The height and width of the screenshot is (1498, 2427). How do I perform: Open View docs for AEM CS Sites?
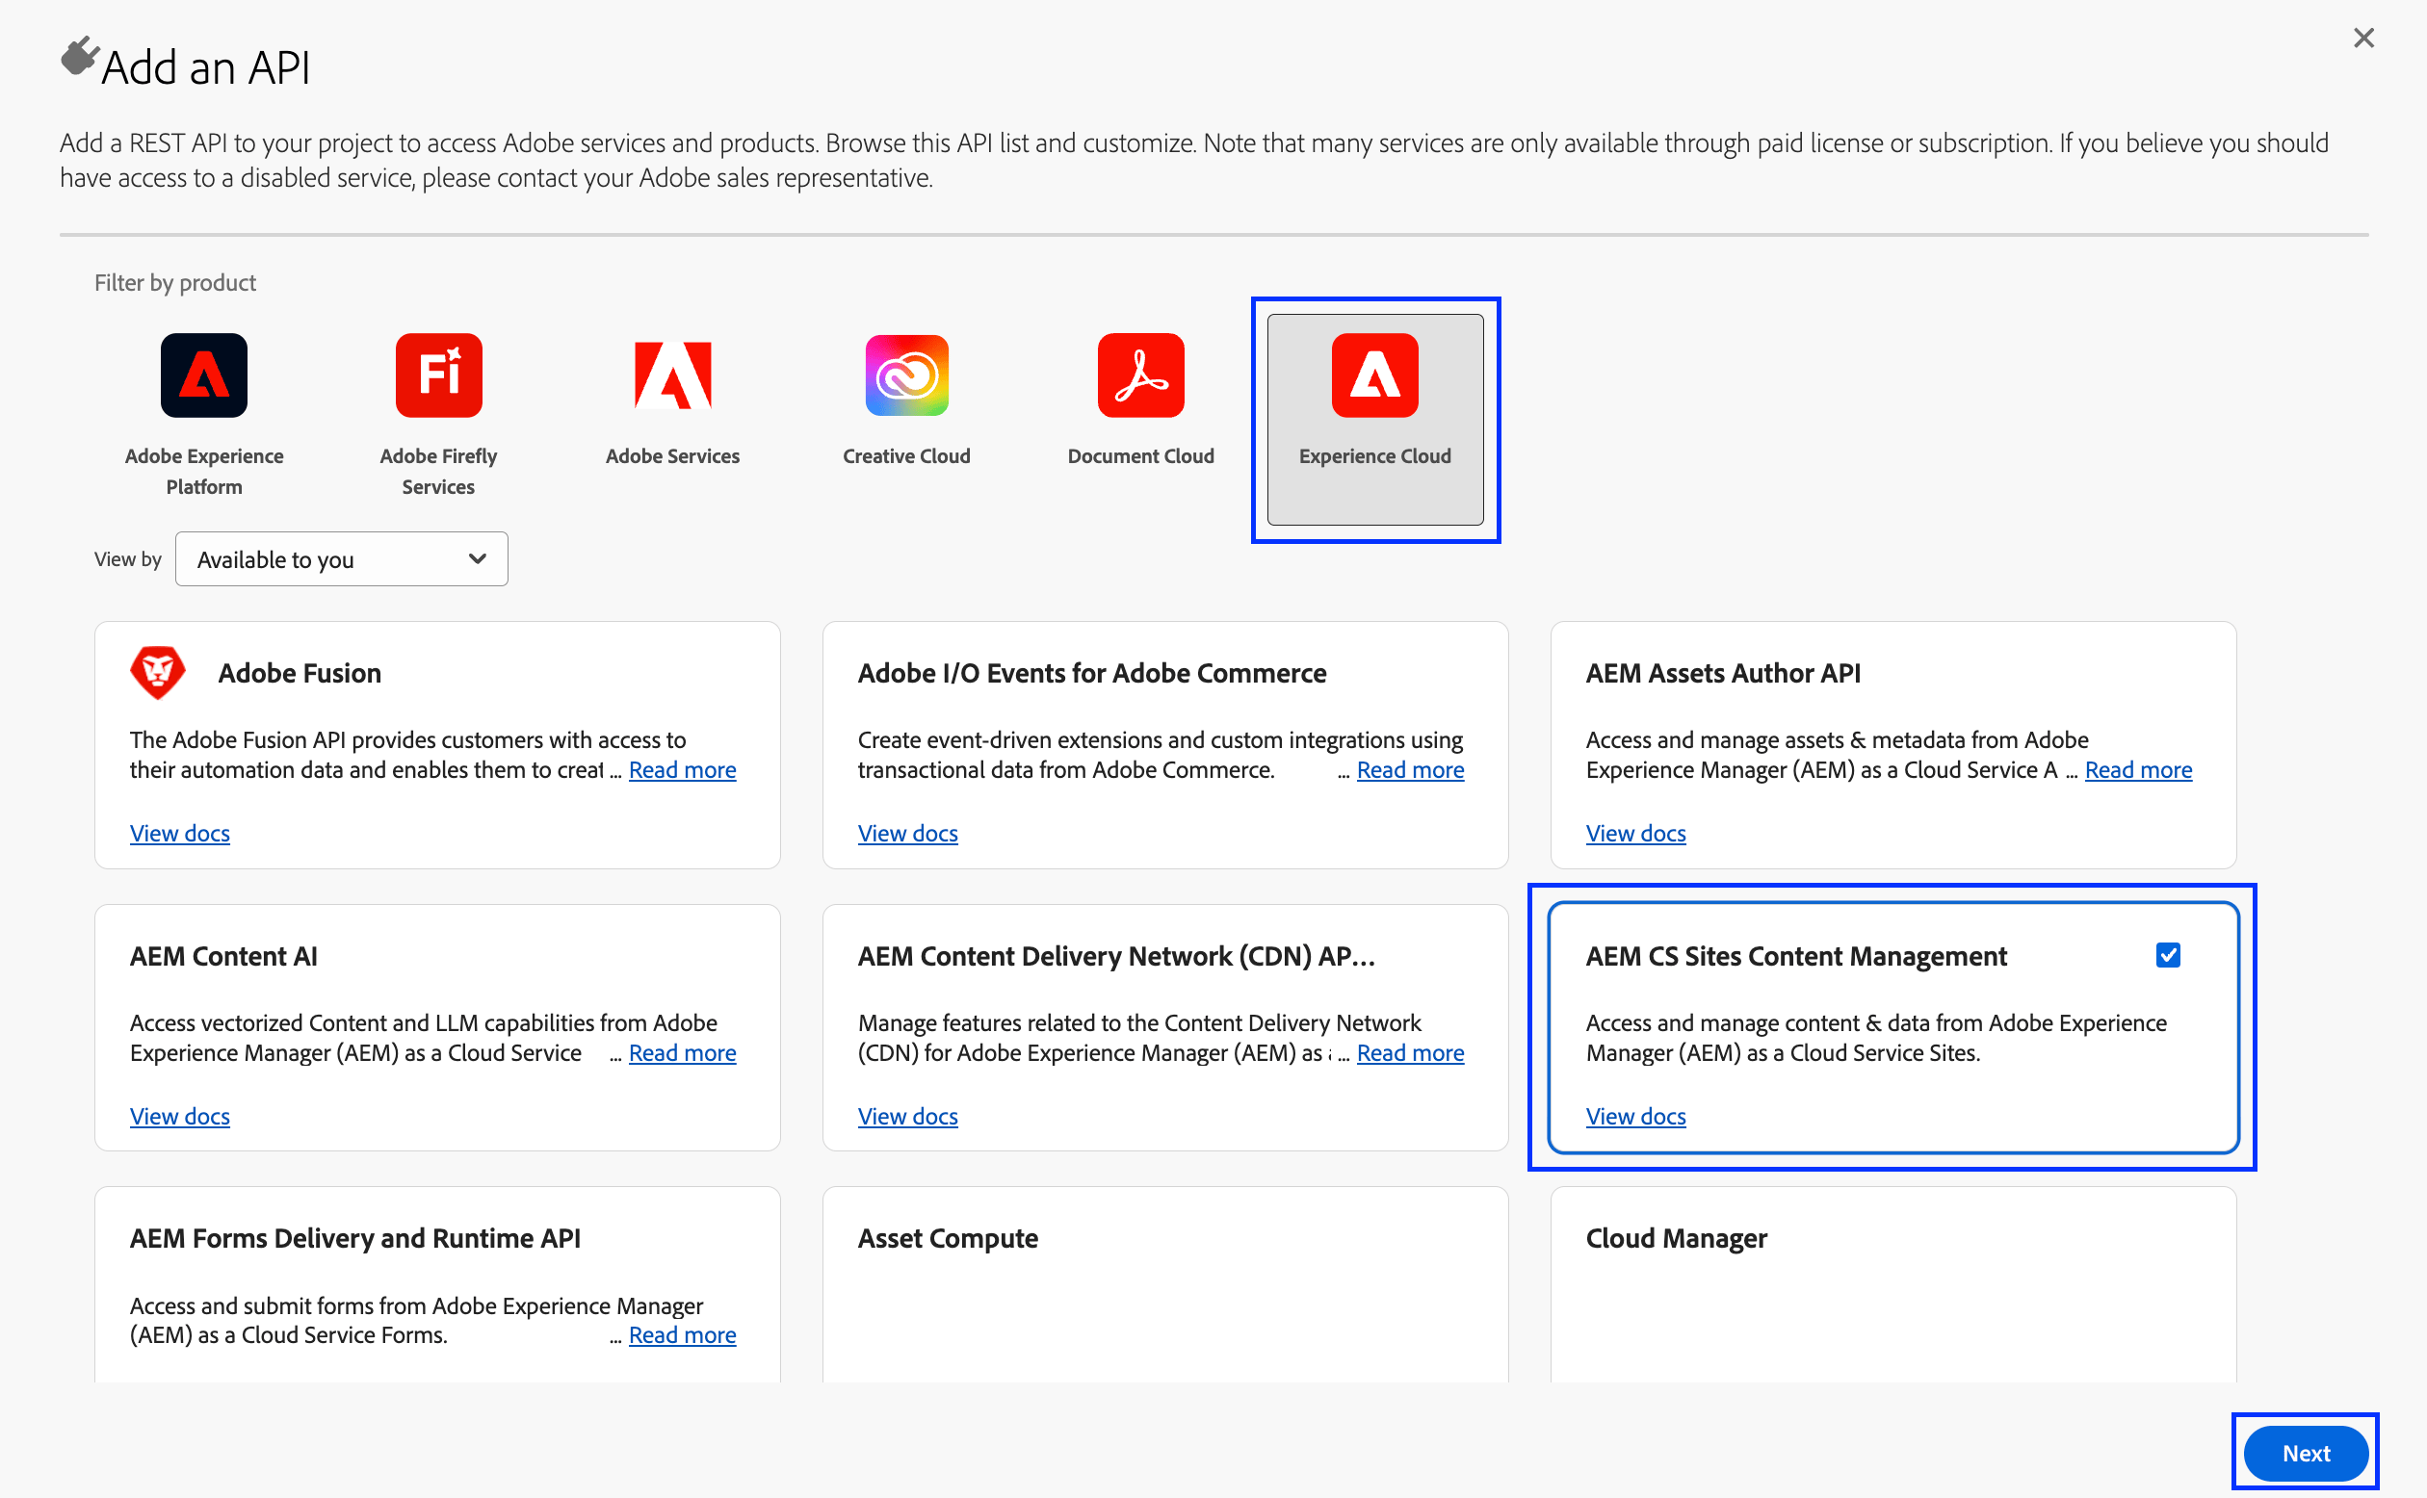pyautogui.click(x=1636, y=1116)
